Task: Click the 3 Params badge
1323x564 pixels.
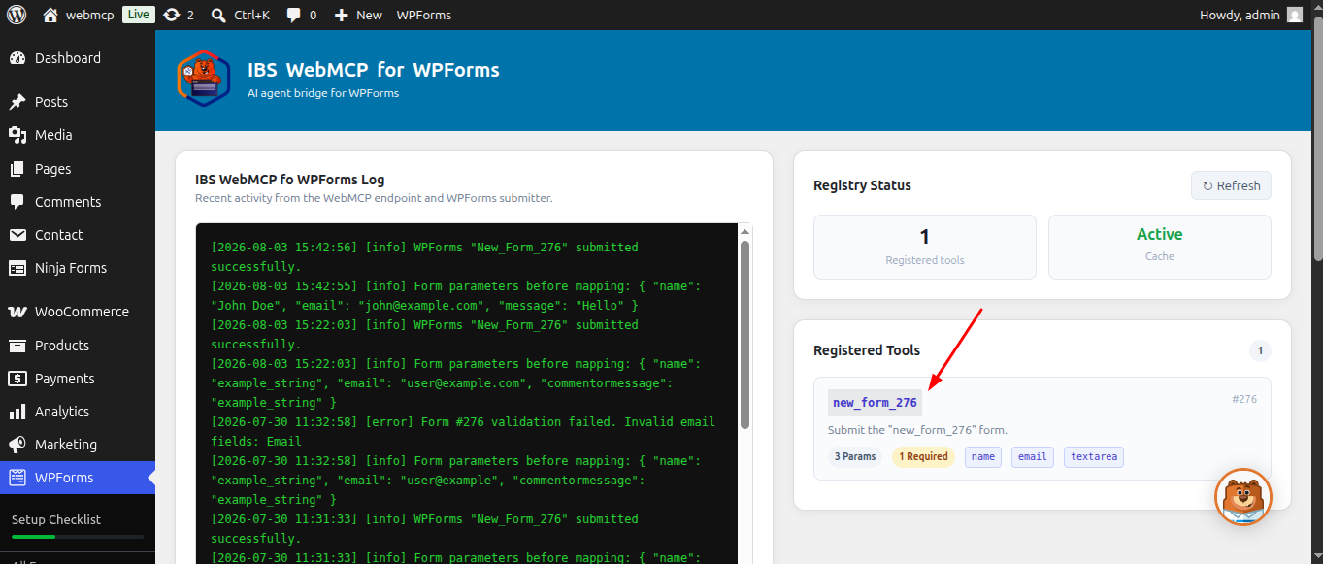Action: [855, 456]
